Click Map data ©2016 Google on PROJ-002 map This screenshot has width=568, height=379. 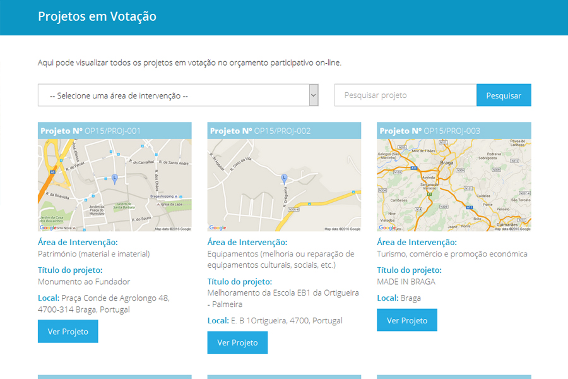tap(342, 229)
